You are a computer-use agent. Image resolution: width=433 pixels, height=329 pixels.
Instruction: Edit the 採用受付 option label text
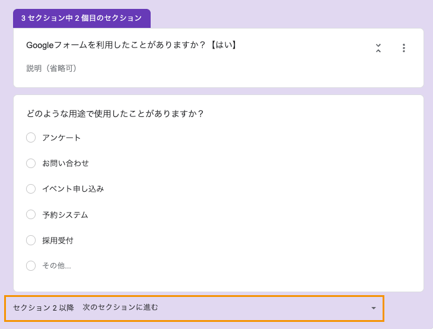(x=58, y=241)
